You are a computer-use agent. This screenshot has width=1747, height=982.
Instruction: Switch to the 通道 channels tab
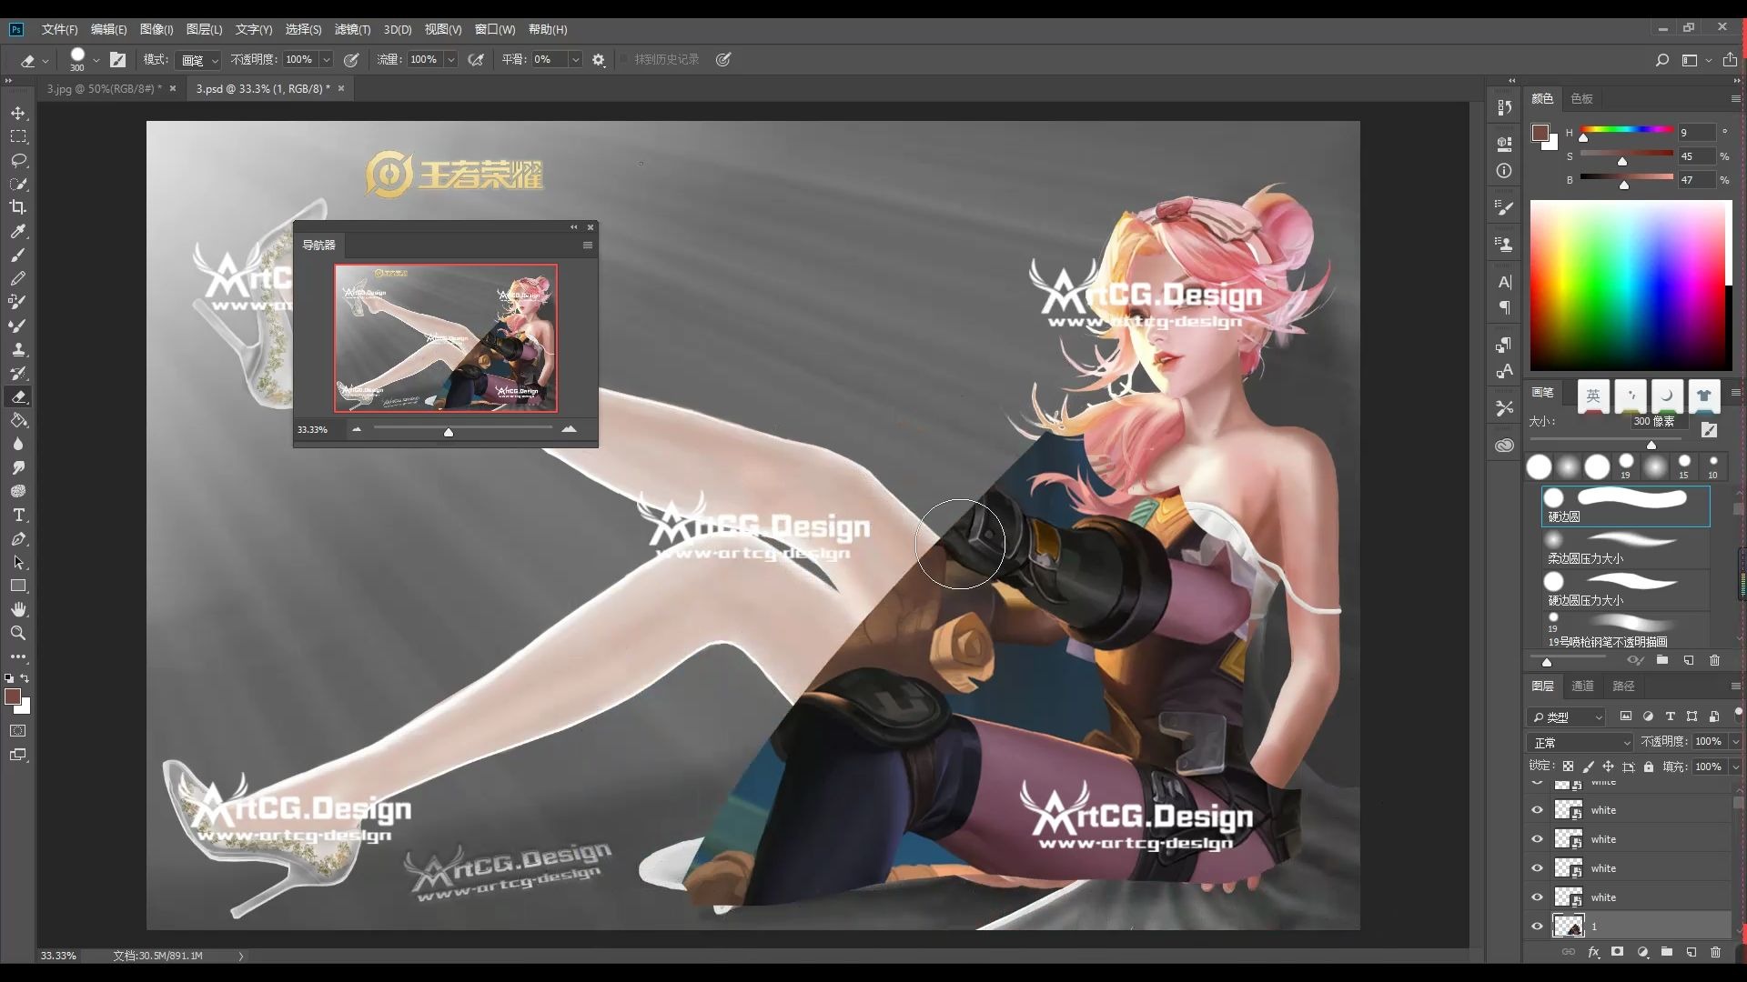[x=1582, y=686]
